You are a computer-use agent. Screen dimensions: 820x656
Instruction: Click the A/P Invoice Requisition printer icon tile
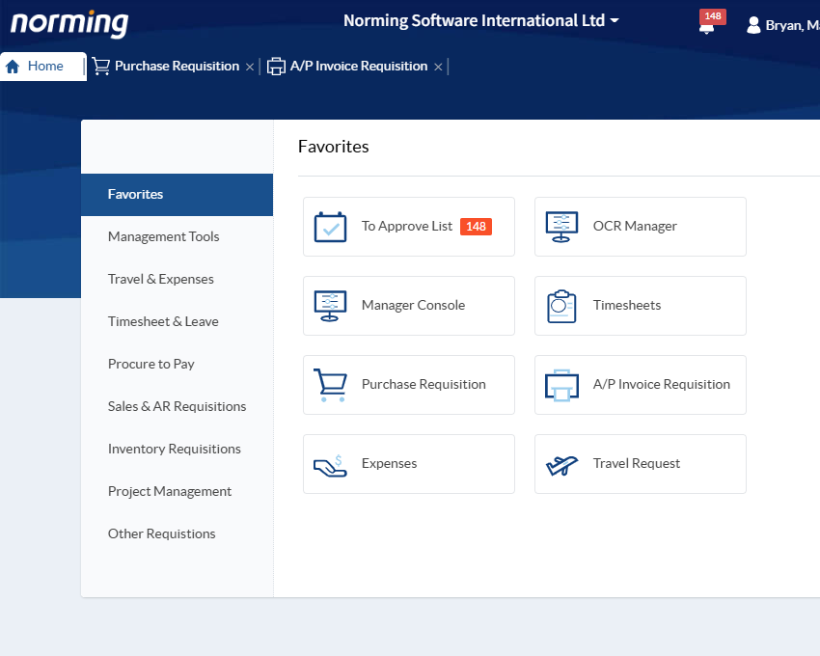(x=561, y=385)
